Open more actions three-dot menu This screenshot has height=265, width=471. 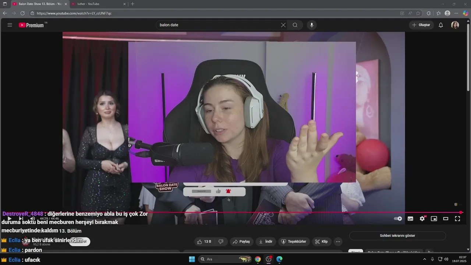click(x=338, y=241)
